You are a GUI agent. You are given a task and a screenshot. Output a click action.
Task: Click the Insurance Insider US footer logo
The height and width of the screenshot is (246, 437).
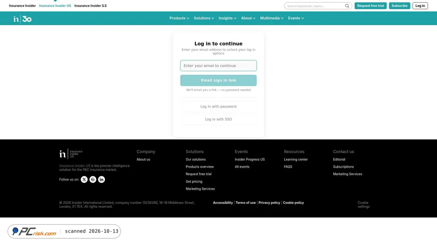[71, 154]
